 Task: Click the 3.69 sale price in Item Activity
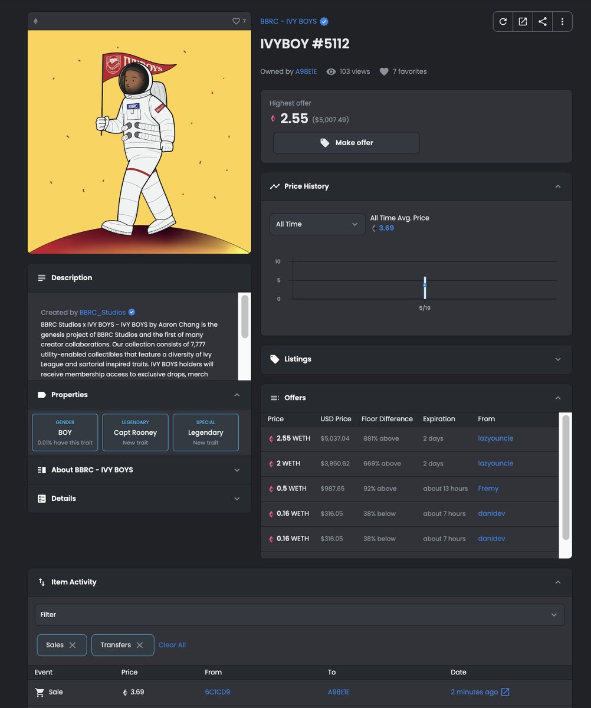click(137, 692)
